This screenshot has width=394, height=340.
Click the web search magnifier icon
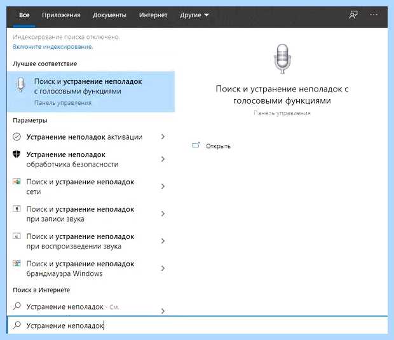[x=17, y=306]
